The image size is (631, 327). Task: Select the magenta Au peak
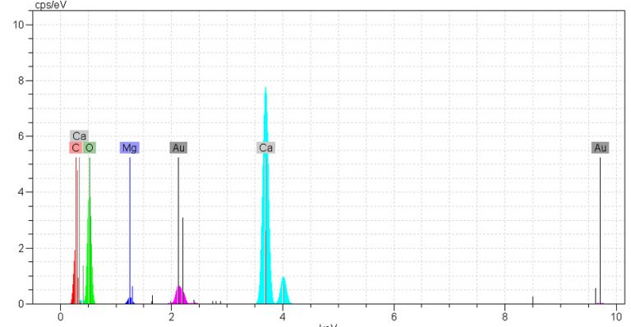179,296
